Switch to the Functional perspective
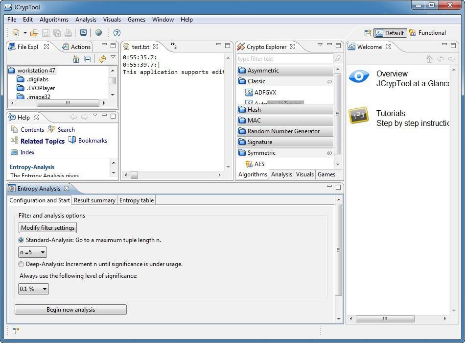This screenshot has height=343, width=465. coord(427,33)
